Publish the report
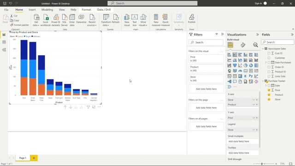 coord(192,19)
